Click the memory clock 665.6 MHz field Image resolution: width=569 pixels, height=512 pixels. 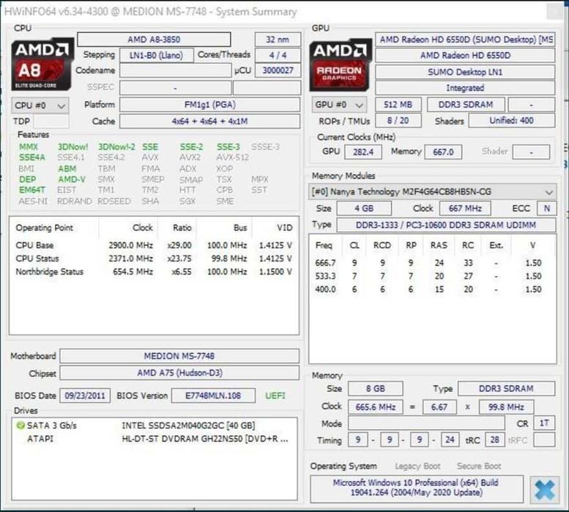point(375,407)
